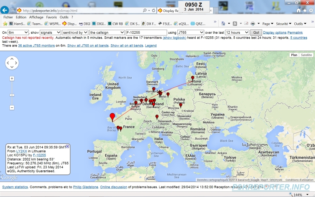This screenshot has height=197, width=315.
Task: Click the map zoom in plus button
Action: (x=12, y=78)
